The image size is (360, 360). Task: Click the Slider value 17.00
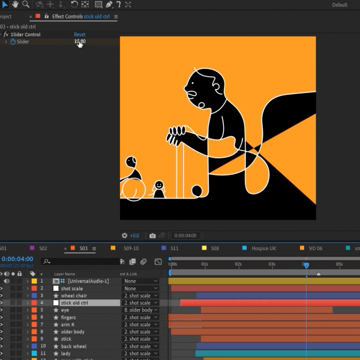pos(80,41)
